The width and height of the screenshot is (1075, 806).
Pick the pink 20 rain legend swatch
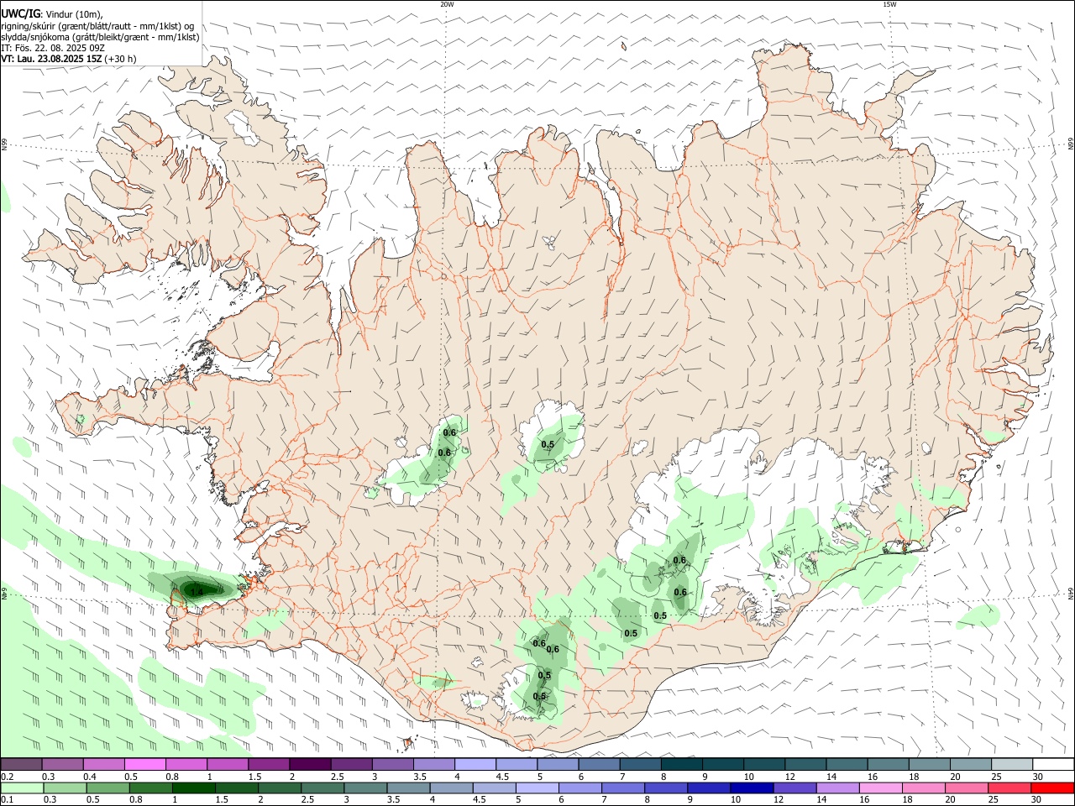tap(967, 788)
